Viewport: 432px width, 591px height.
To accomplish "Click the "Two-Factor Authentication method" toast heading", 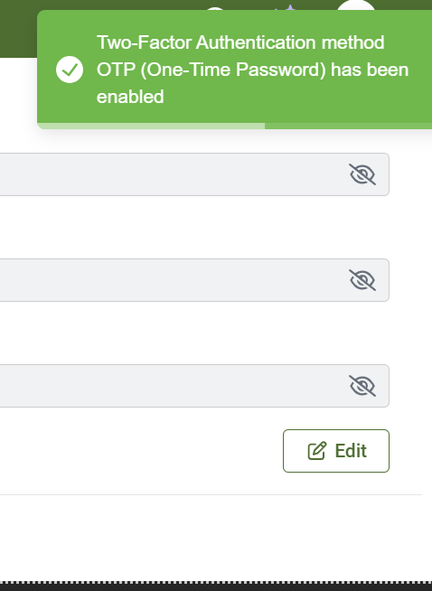I will click(x=240, y=42).
